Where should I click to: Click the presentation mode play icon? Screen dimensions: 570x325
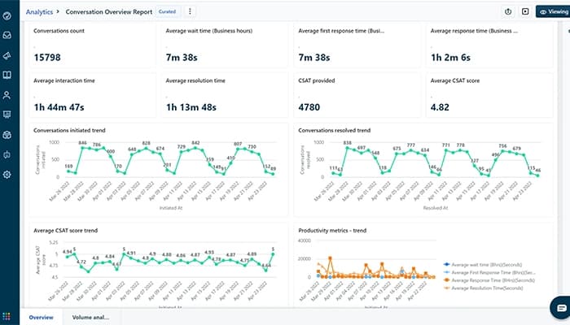coord(525,11)
